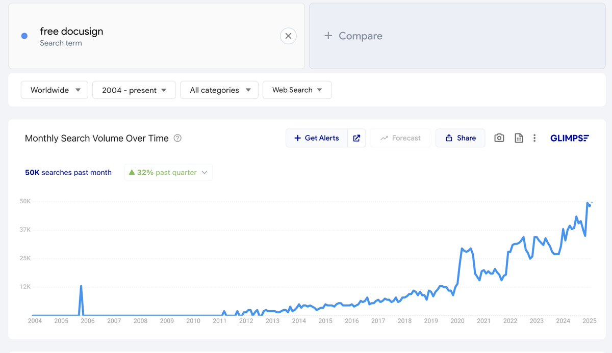
Task: Click the Monthly Search Volume Over Time title
Action: coord(97,138)
